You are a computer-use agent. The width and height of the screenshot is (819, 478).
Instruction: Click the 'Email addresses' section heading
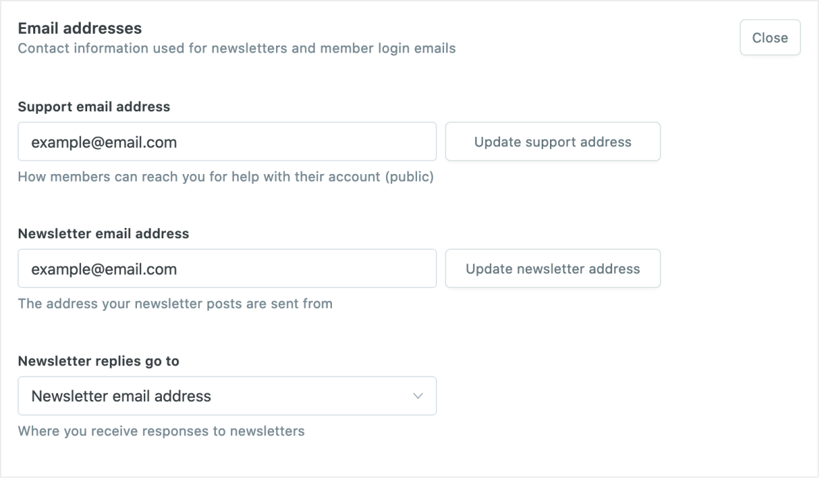point(80,28)
